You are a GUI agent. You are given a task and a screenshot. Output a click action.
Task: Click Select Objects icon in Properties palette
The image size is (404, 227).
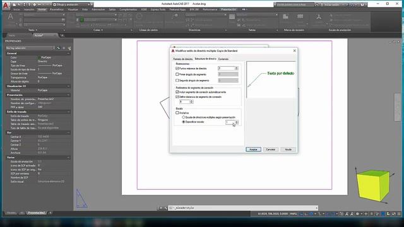(x=64, y=48)
